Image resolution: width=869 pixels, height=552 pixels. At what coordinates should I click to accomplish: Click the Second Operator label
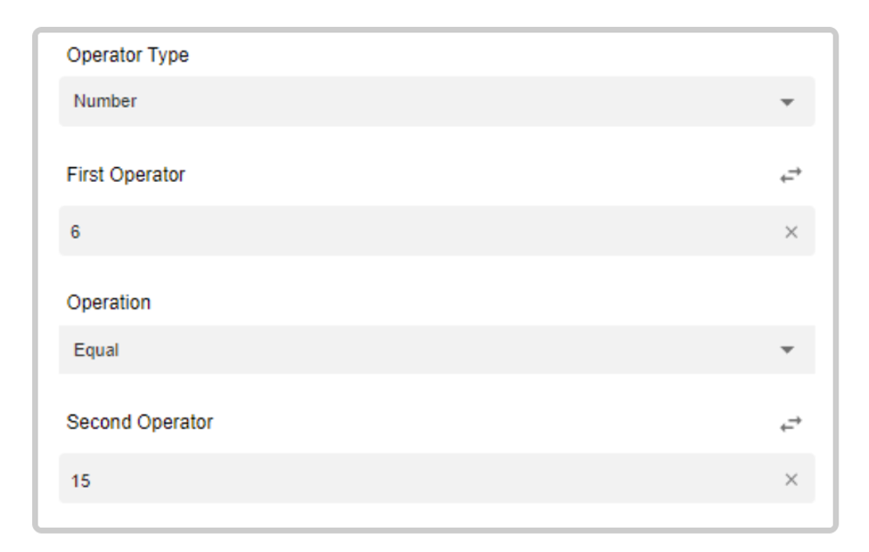tap(139, 422)
